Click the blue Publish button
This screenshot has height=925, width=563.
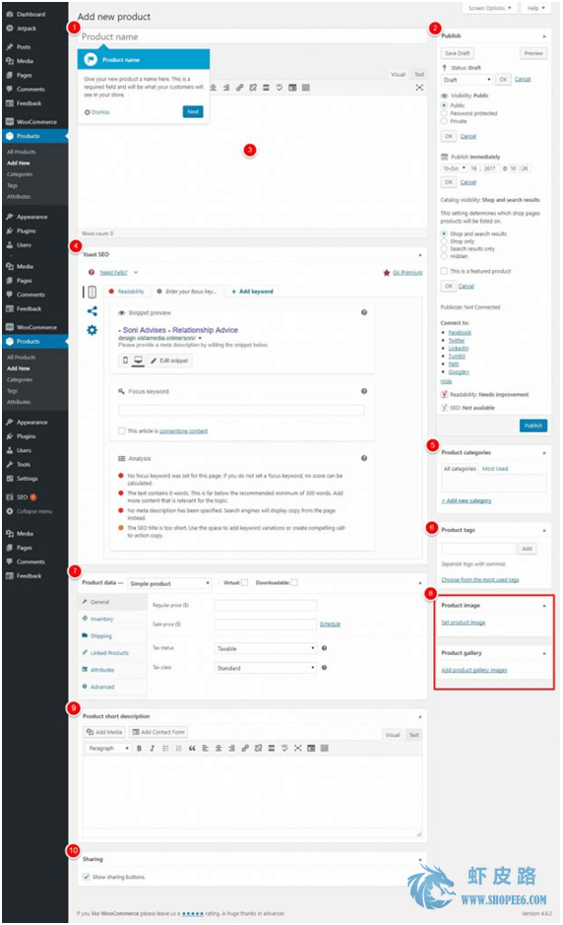pyautogui.click(x=532, y=426)
